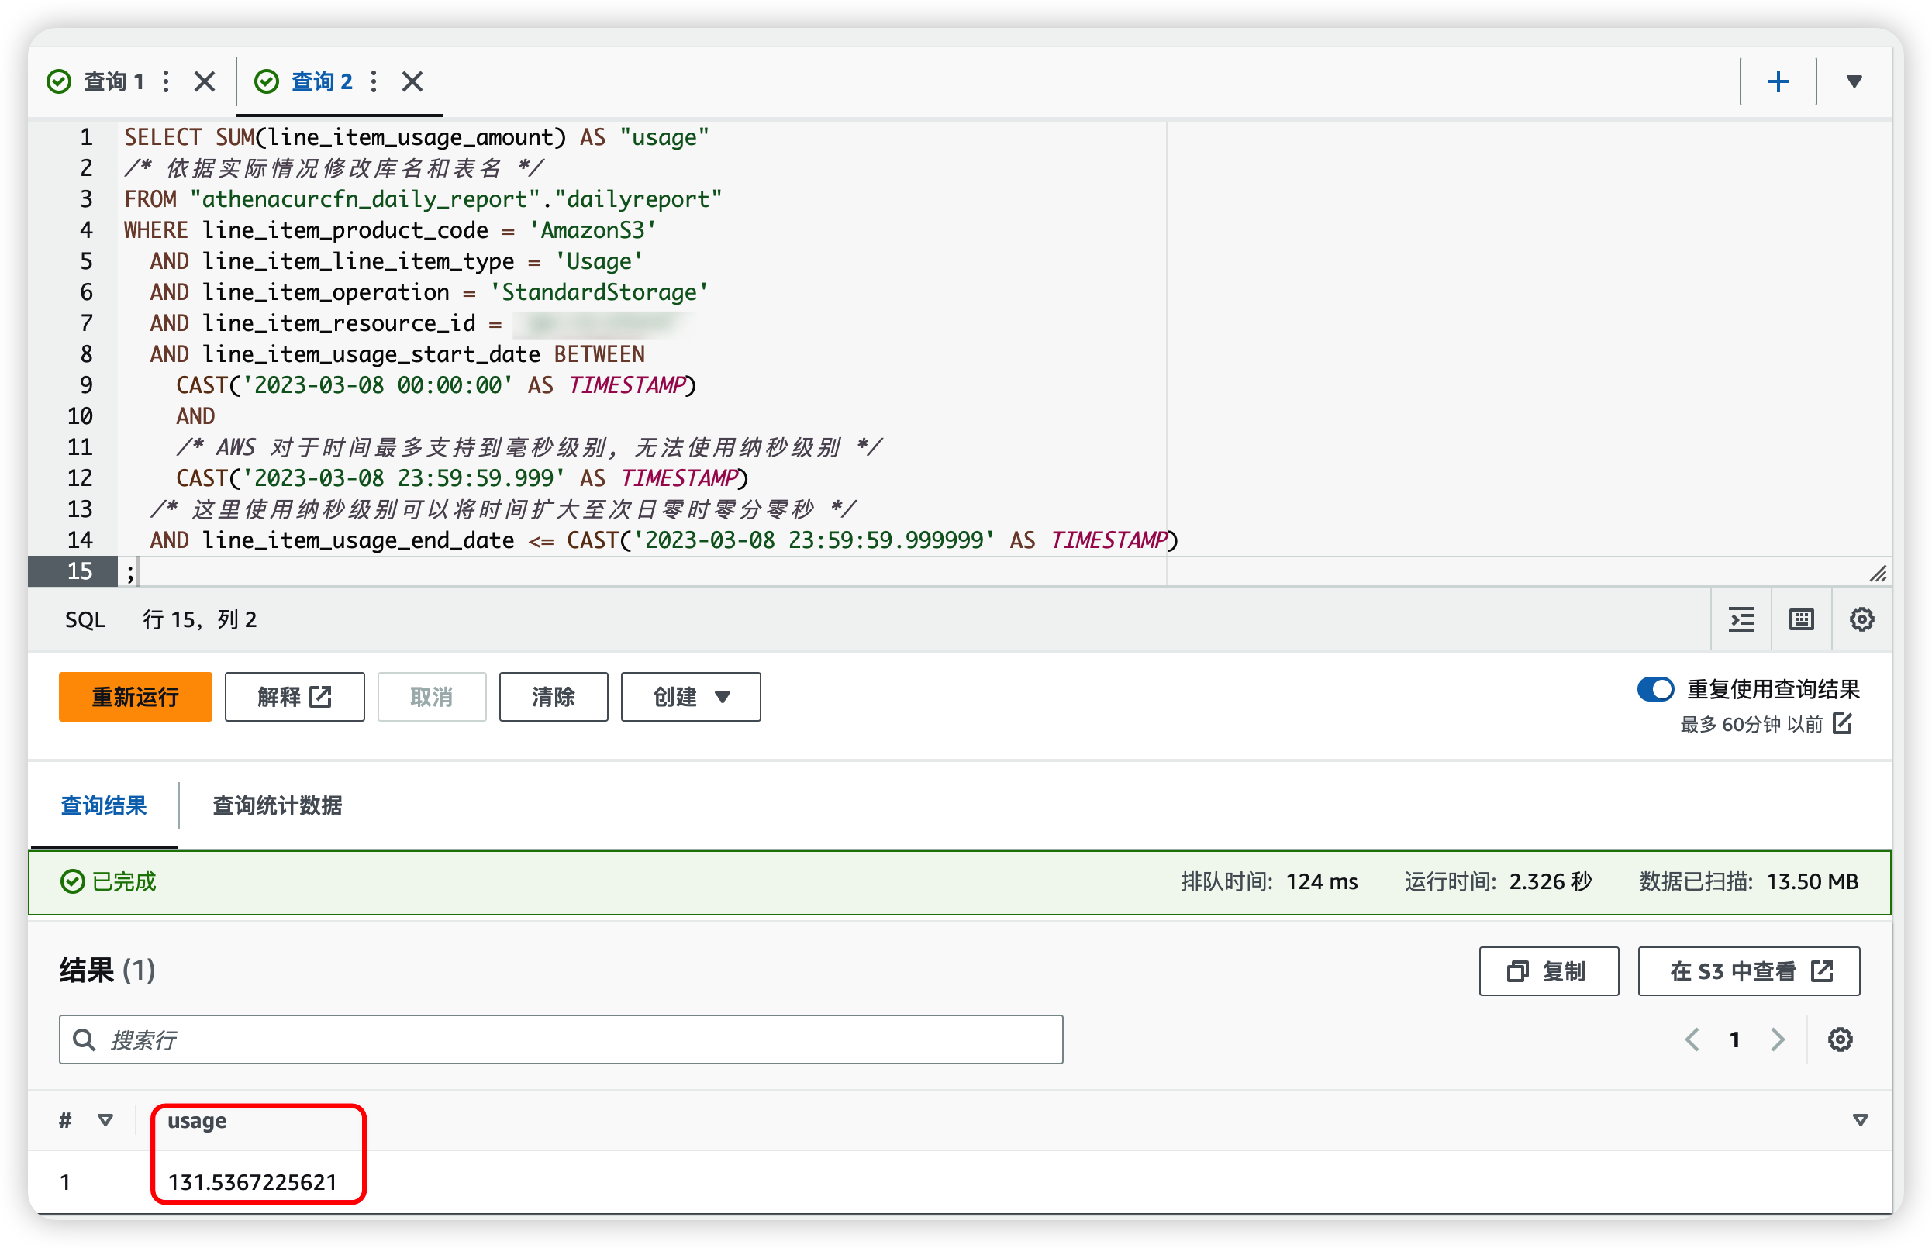1932x1248 pixels.
Task: Switch to 查询统计数据 tab
Action: click(x=277, y=805)
